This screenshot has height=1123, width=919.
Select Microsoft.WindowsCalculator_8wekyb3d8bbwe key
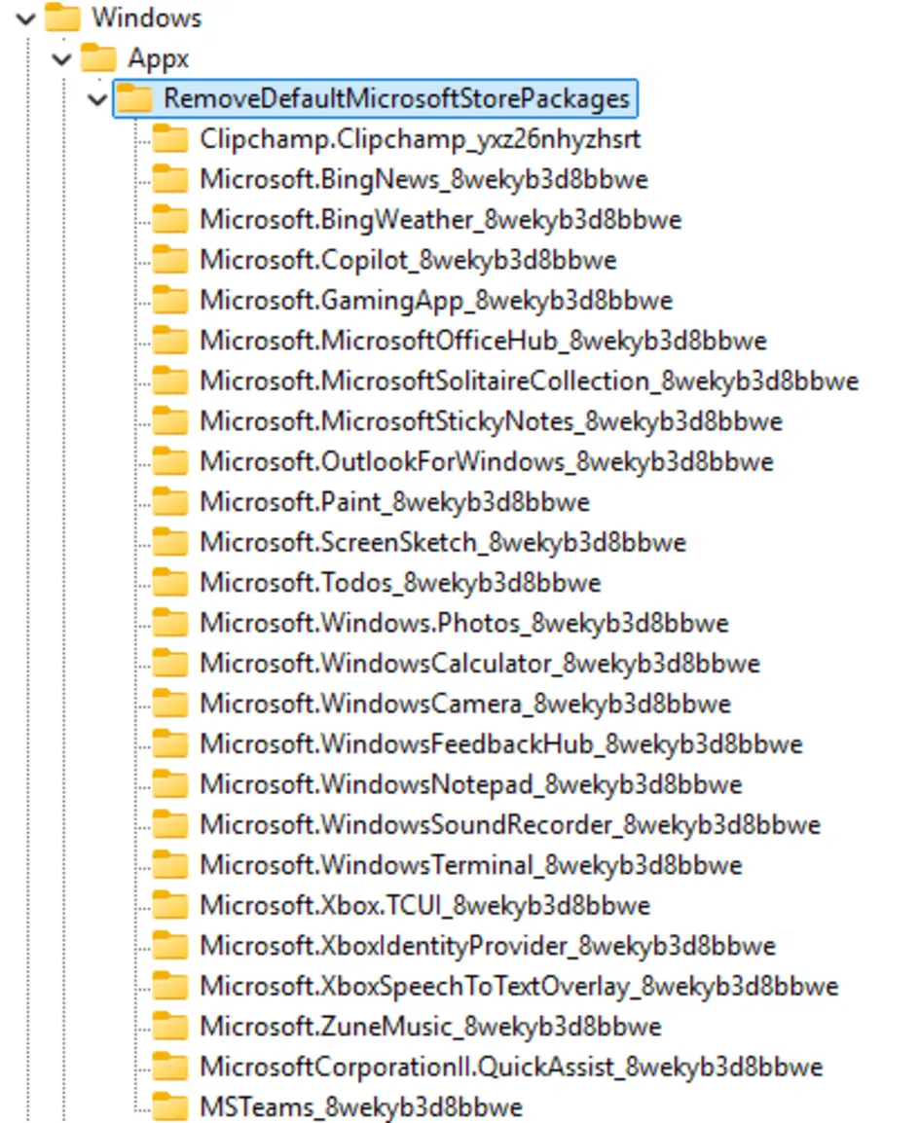click(480, 664)
